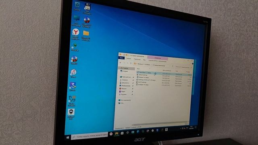
Task: Open Сеть in the navigation pane
Action: (x=121, y=103)
